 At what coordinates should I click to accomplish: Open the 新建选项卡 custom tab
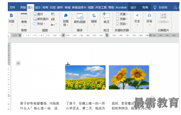point(79,7)
